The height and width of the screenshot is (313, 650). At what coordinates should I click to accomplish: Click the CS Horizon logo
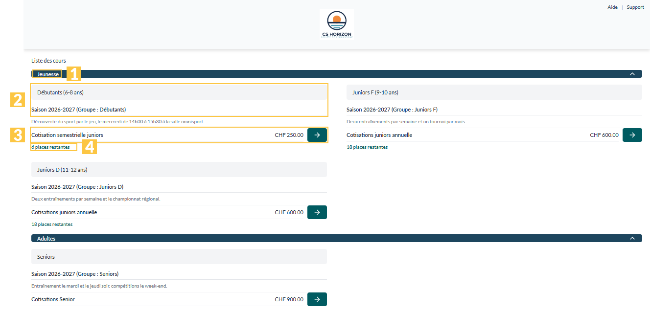point(337,24)
